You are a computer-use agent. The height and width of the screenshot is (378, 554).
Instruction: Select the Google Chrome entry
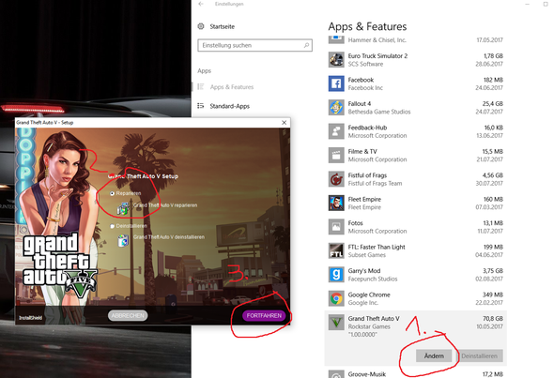coord(415,298)
